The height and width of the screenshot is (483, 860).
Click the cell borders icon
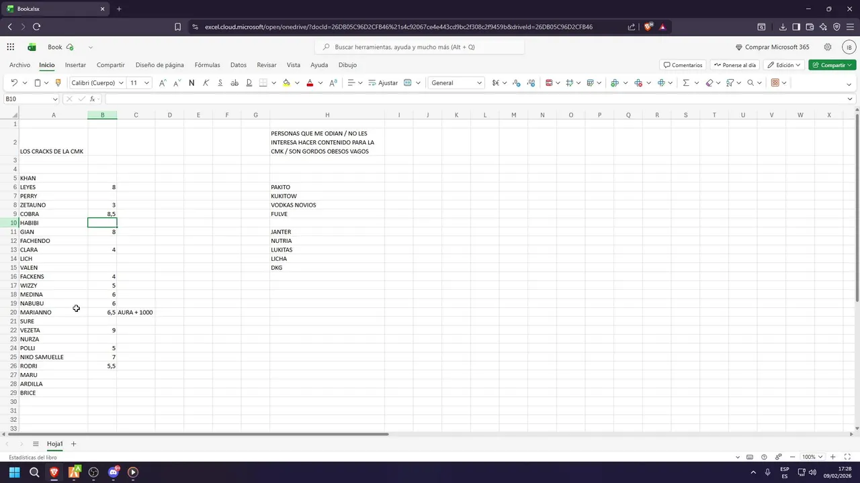point(263,83)
